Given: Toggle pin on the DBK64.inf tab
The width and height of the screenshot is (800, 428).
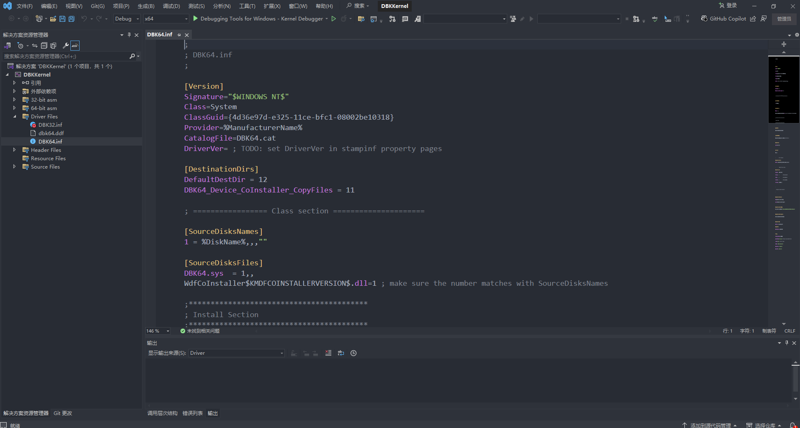Looking at the screenshot, I should 179,35.
